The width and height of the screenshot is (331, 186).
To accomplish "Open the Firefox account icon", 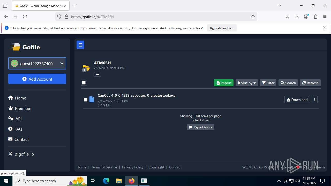I will point(306,17).
